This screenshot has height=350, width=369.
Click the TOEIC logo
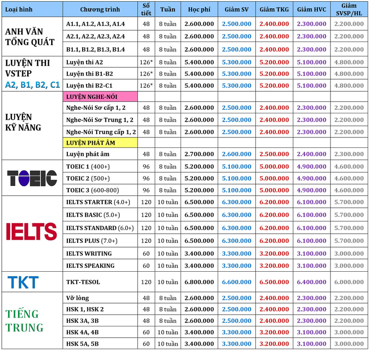[x=32, y=178]
